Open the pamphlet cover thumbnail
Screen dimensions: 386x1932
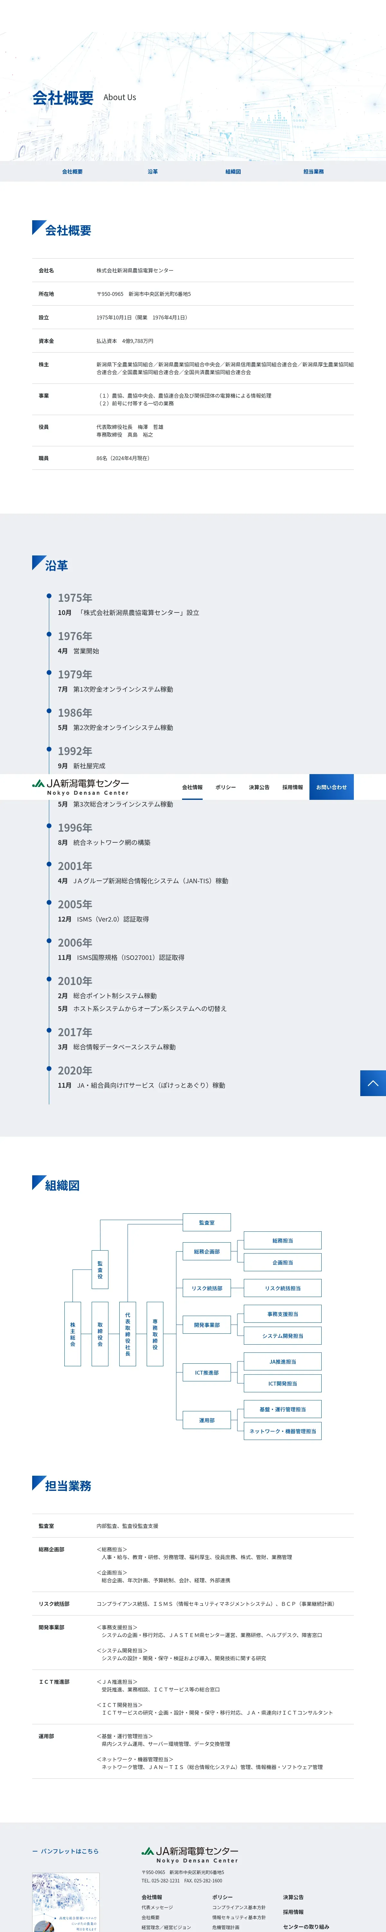click(66, 1902)
